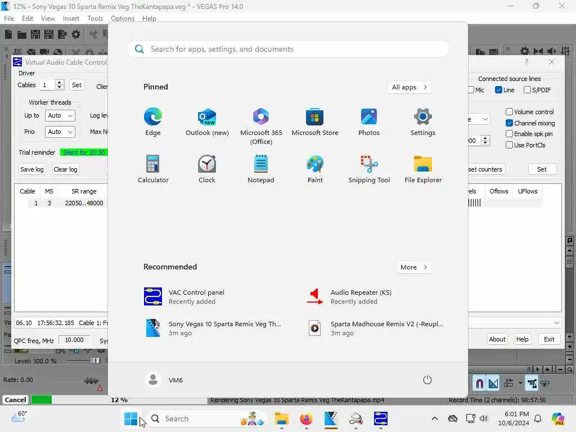Screen dimensions: 576x432
Task: Expand More recommended items
Action: pos(413,267)
